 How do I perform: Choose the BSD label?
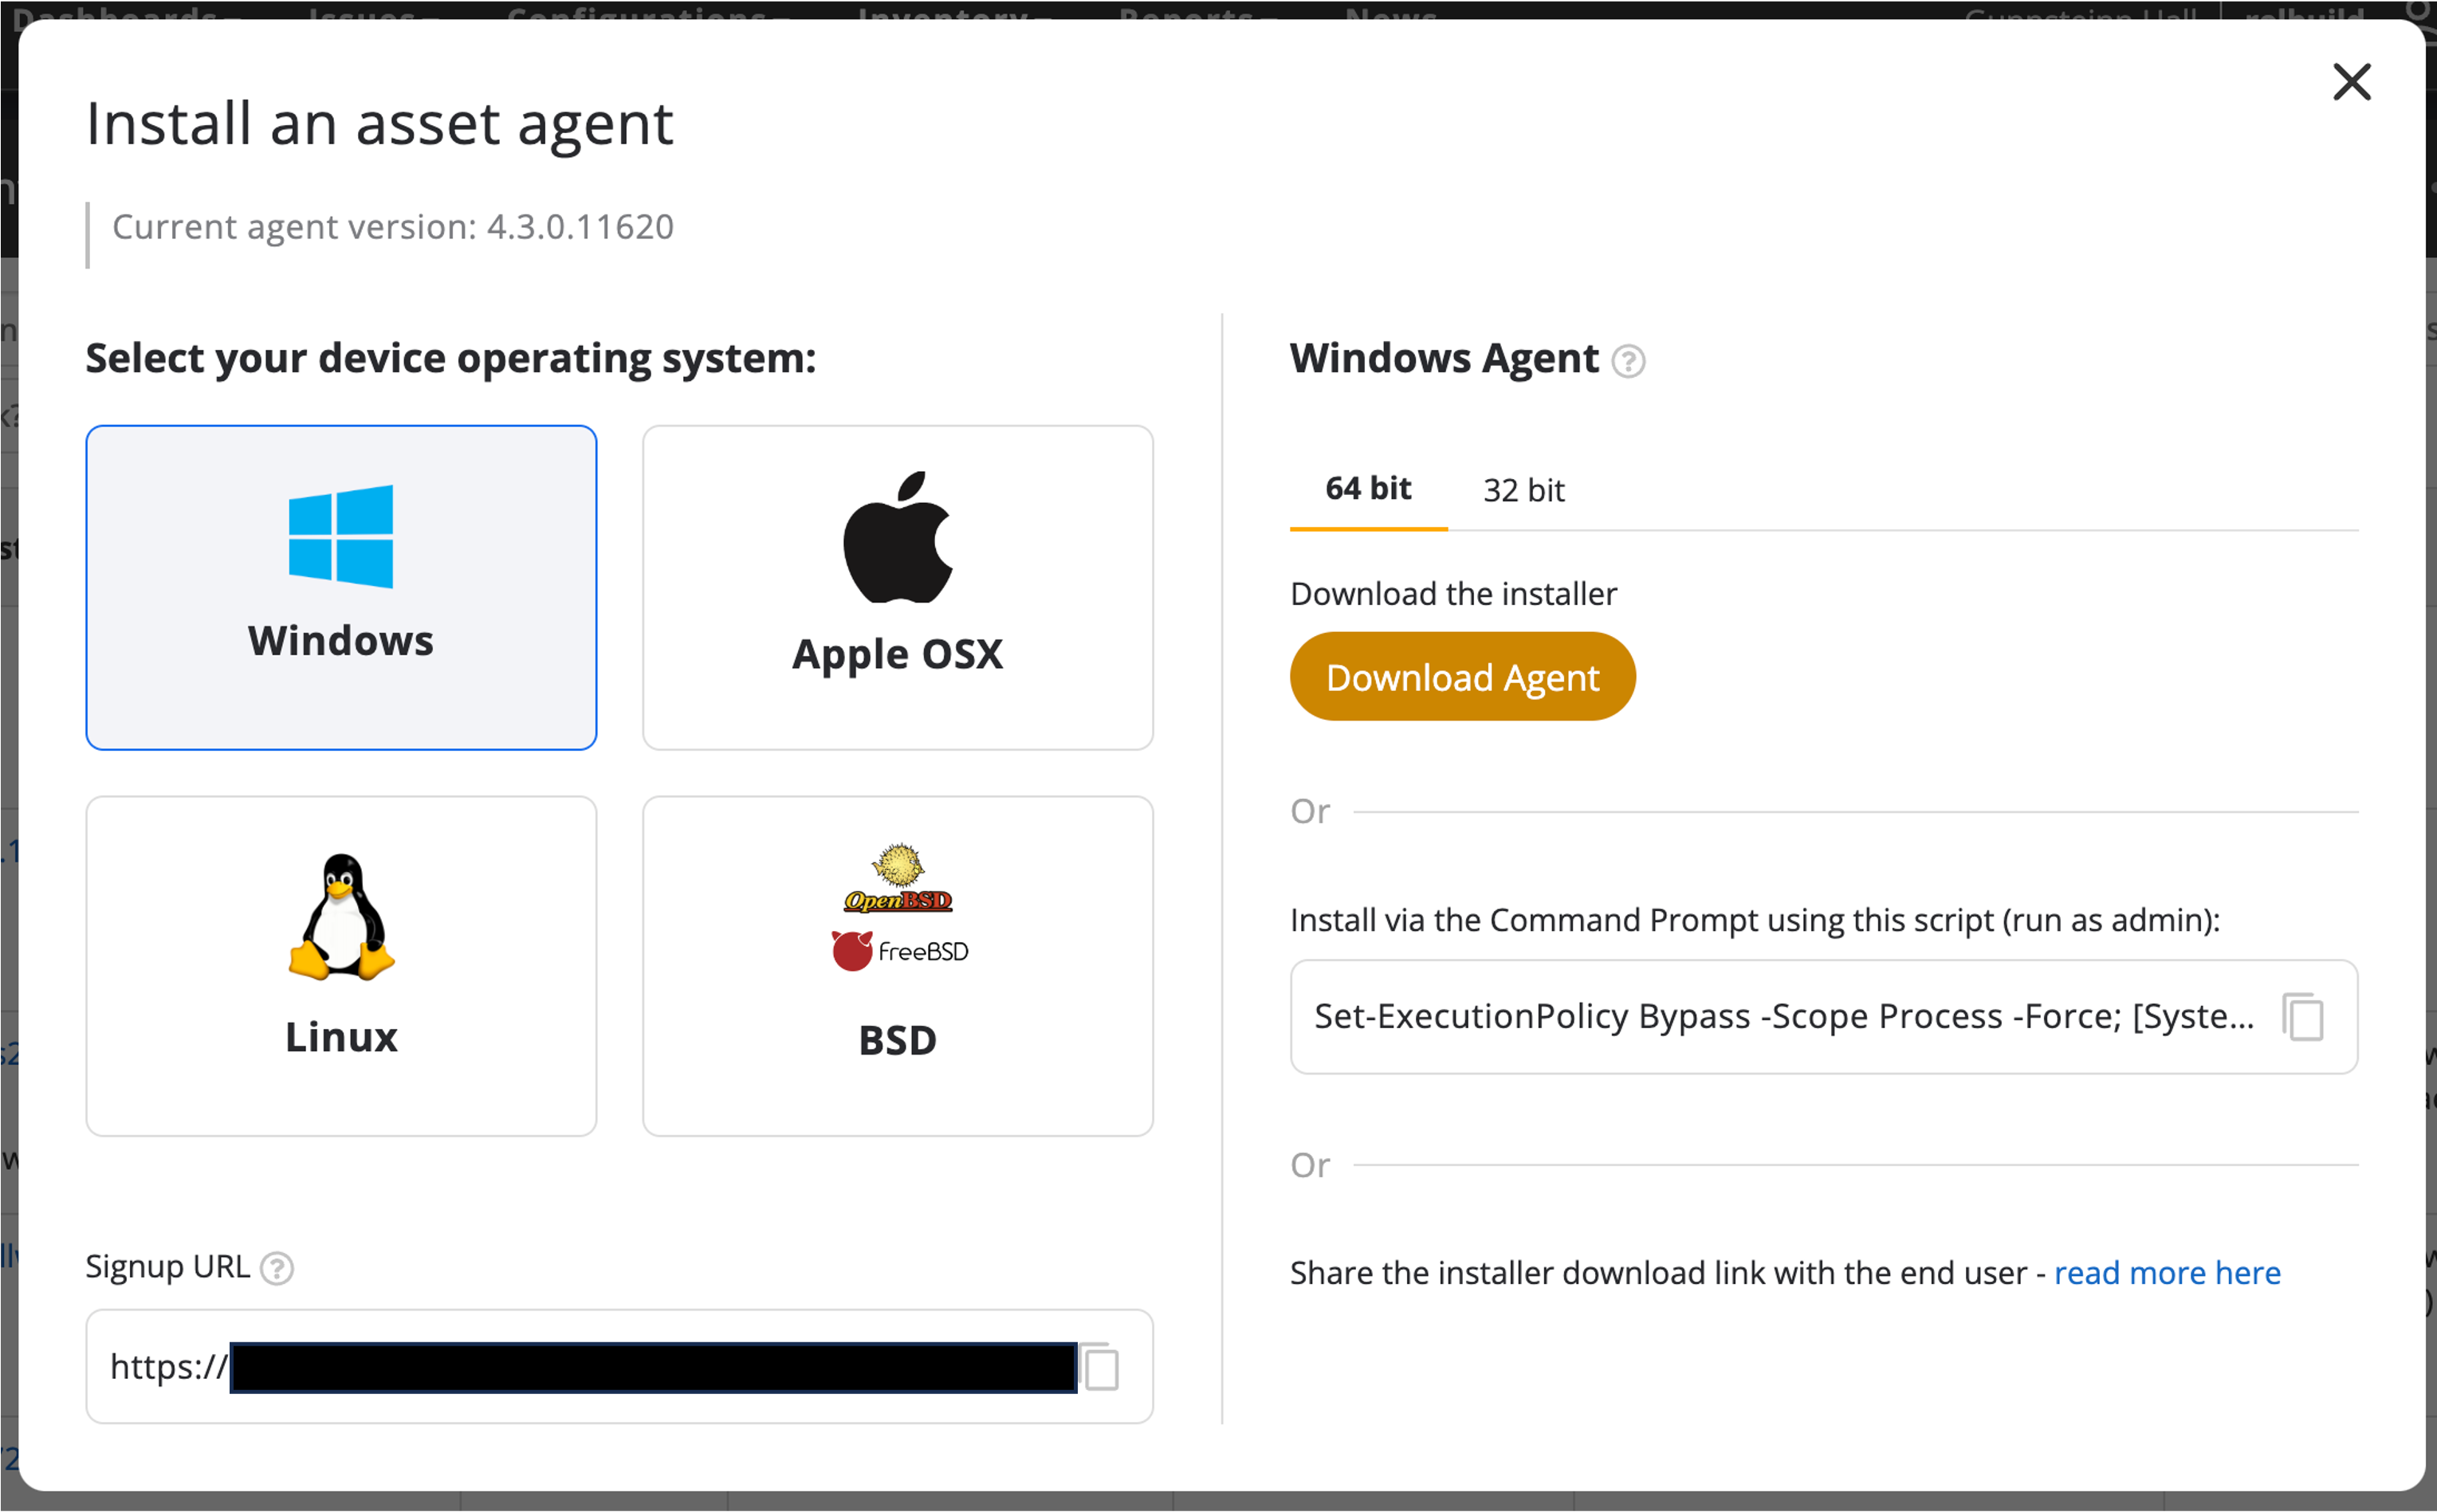pos(897,1041)
